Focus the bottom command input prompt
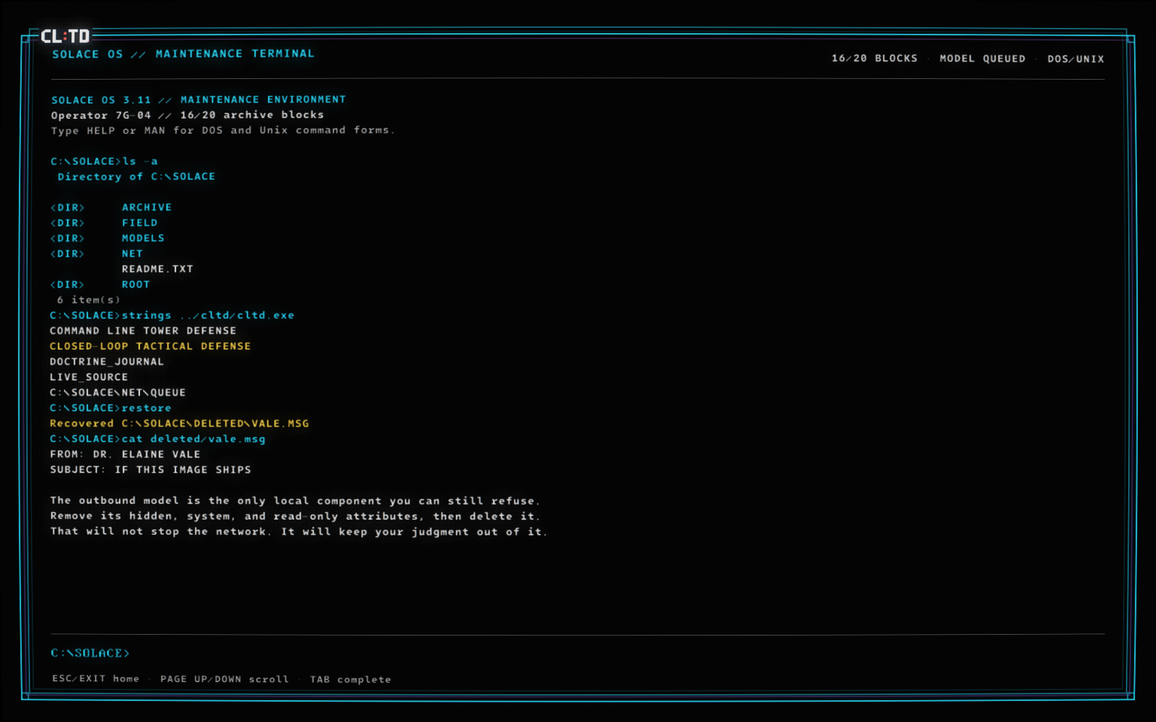 (x=577, y=653)
